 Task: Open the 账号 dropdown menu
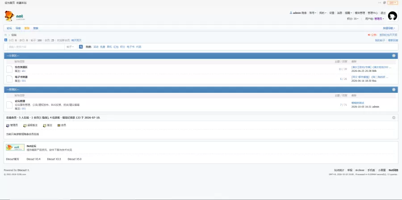313,12
